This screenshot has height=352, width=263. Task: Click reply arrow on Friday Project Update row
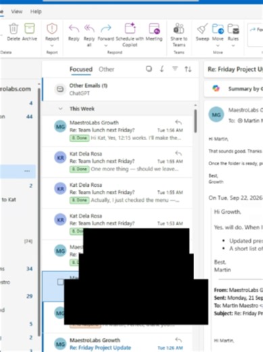(178, 340)
